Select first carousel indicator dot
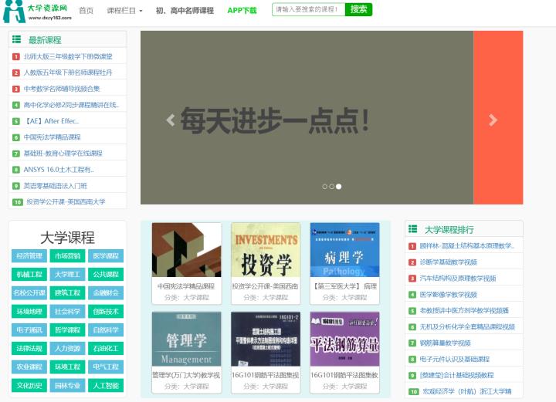Screen dimensions: 556x402 pos(324,187)
